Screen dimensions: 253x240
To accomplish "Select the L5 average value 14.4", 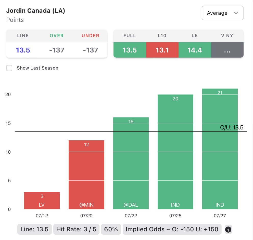I will pos(195,50).
